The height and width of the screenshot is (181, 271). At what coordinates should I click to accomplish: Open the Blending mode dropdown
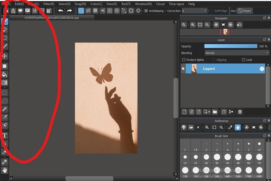[237, 53]
